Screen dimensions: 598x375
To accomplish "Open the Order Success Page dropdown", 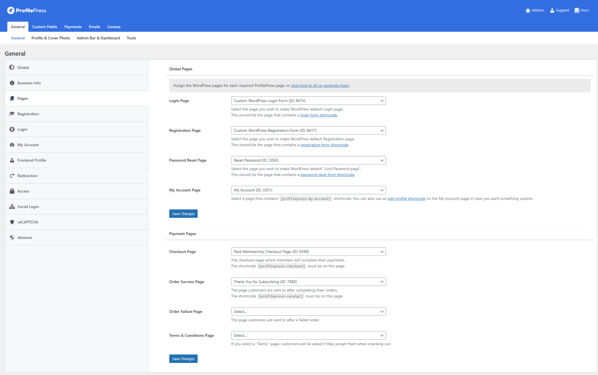I will [309, 282].
